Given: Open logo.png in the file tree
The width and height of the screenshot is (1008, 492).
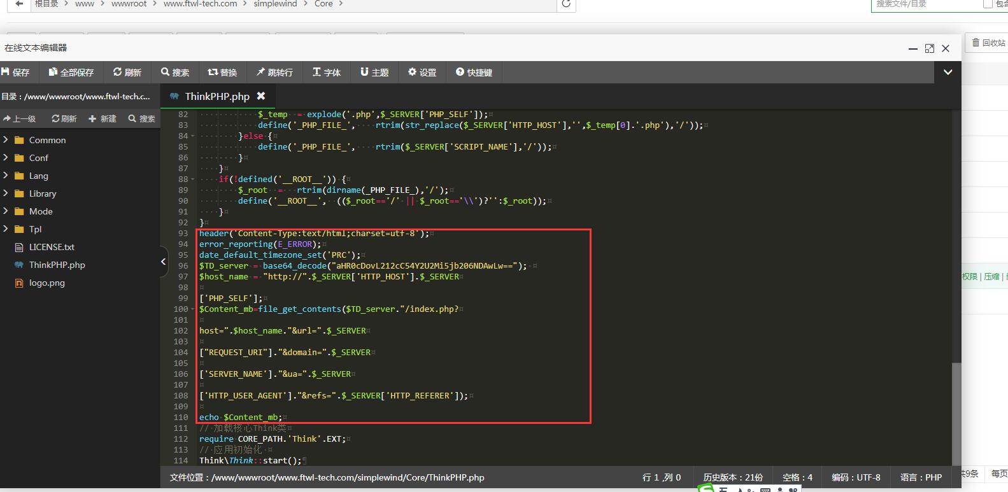Looking at the screenshot, I should [46, 283].
